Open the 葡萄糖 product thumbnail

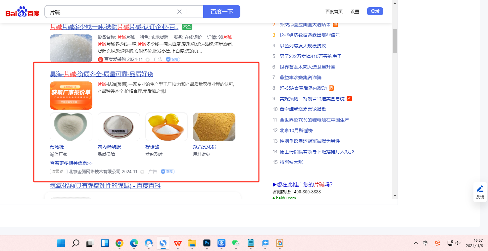(x=71, y=127)
